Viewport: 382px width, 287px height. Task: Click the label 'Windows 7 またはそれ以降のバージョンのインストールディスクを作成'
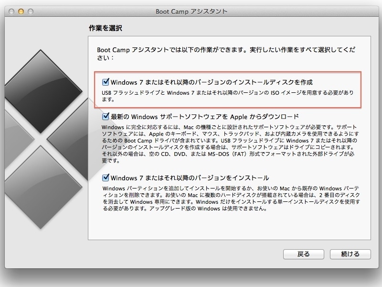click(x=212, y=82)
